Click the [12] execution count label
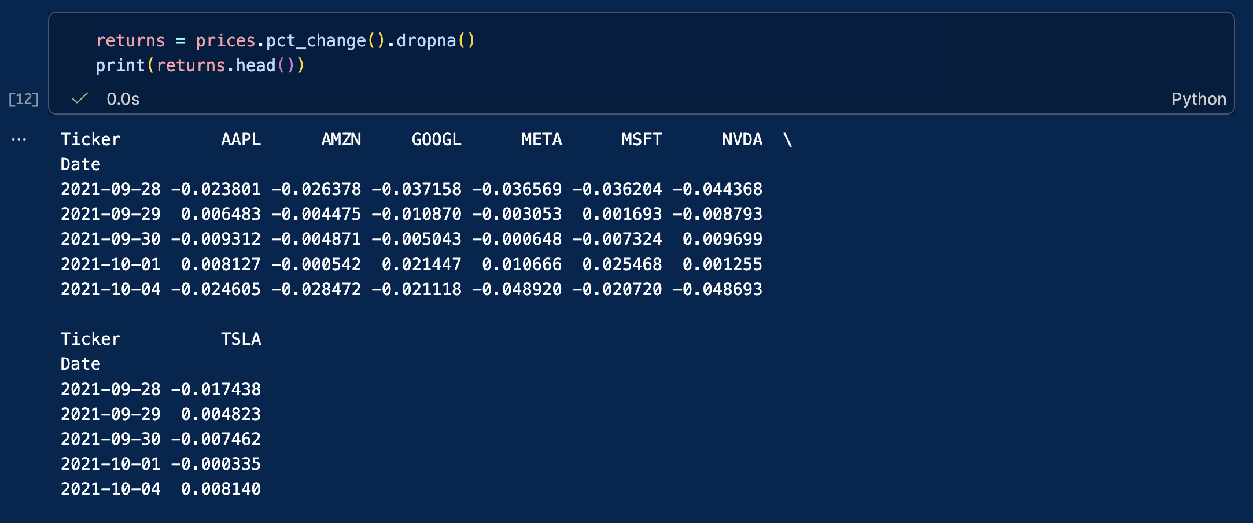 coord(24,99)
